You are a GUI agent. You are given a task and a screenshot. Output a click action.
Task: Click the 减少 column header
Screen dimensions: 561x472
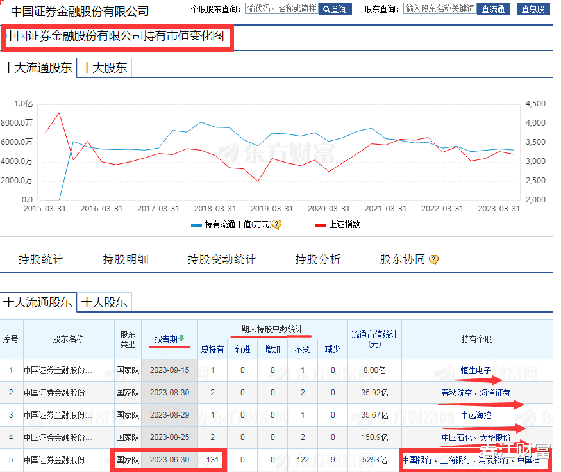pyautogui.click(x=332, y=349)
